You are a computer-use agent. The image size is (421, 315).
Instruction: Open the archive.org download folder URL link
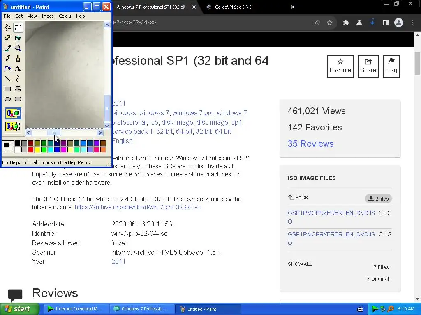tap(137, 207)
